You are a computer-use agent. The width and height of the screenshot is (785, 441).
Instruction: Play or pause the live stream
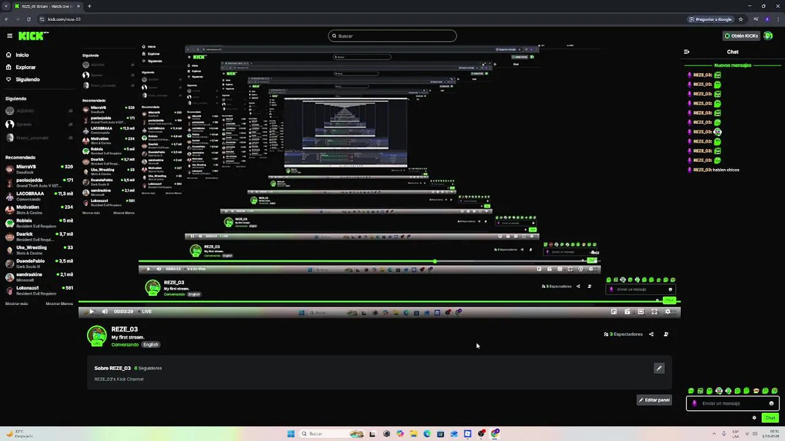[x=91, y=312]
